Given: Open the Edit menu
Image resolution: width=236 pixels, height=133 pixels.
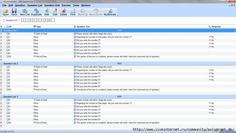Looking at the screenshot, I should pos(11,5).
